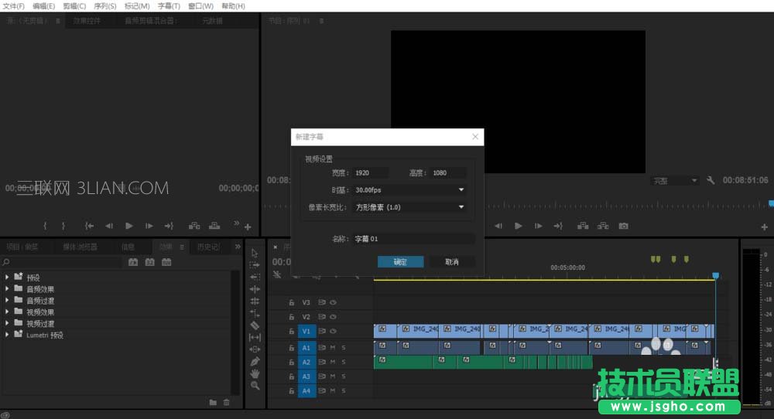774x419 pixels.
Task: Open button editor plus in Program monitor
Action: tap(764, 227)
